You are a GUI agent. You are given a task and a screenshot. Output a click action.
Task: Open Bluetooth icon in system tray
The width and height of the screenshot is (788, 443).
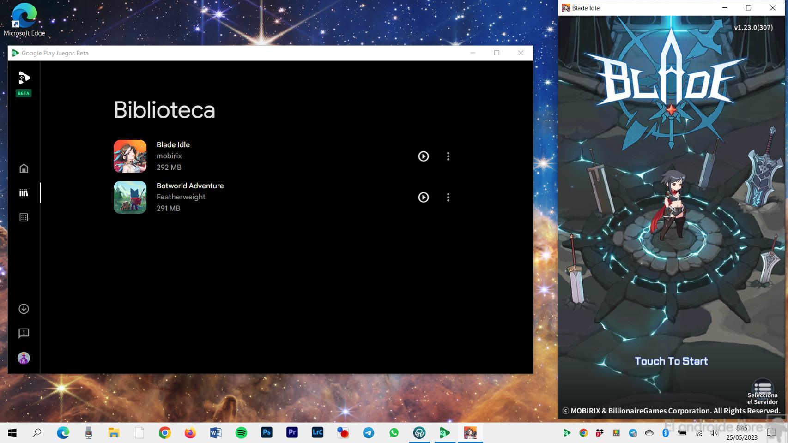666,433
